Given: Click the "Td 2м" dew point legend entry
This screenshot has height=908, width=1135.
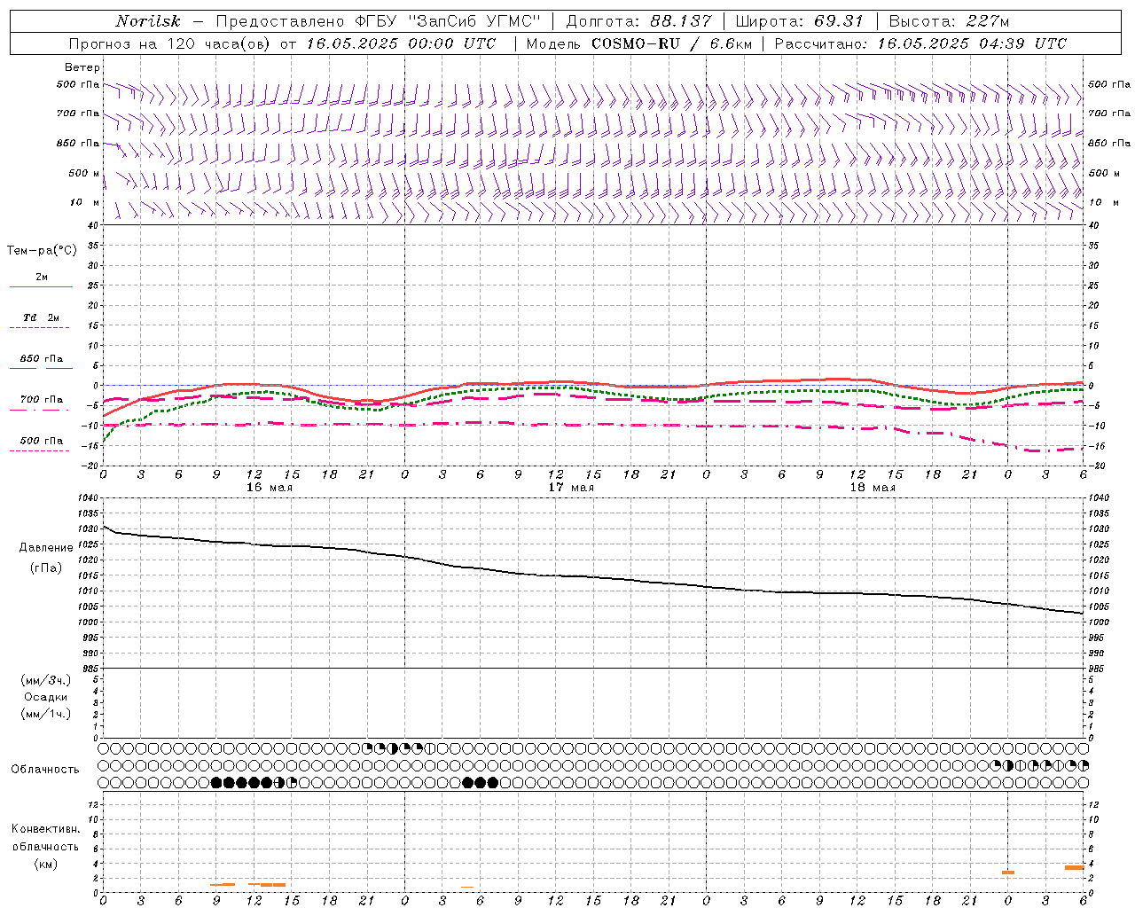Looking at the screenshot, I should 41,317.
